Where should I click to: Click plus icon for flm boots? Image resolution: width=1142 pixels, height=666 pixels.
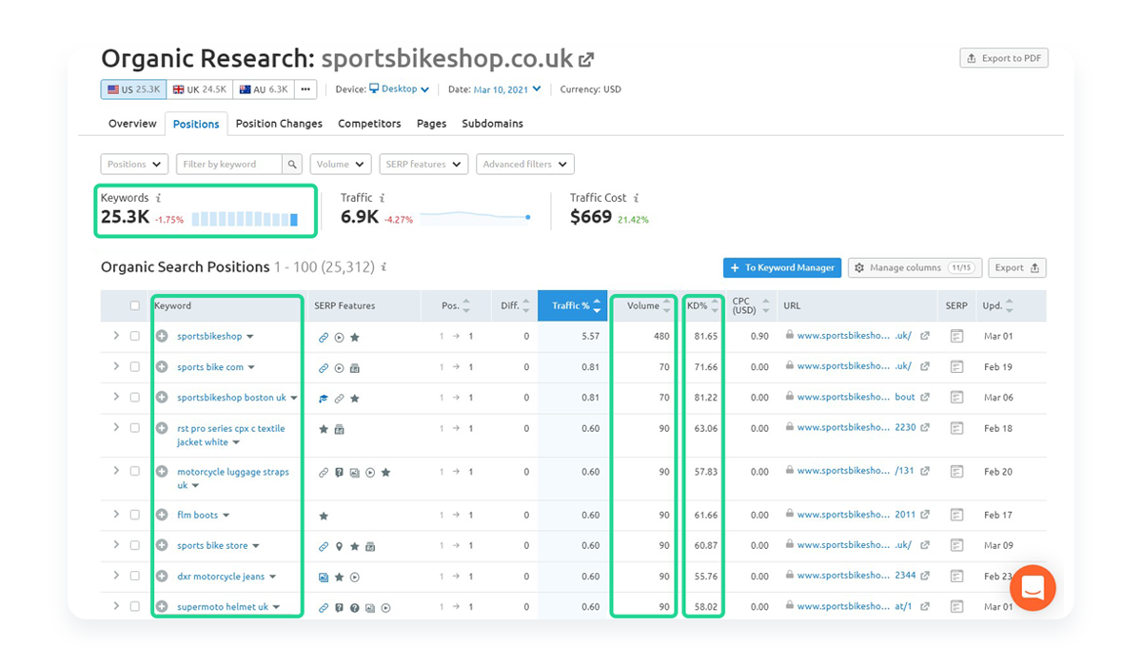(x=162, y=515)
